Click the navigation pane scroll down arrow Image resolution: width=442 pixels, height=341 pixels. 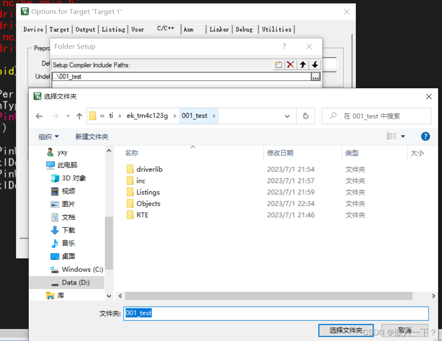point(109,296)
